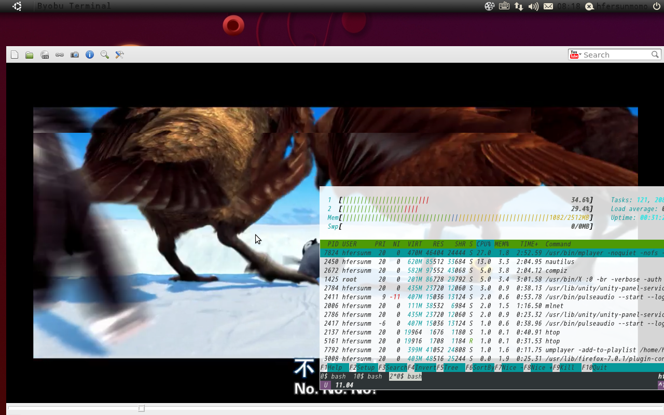The width and height of the screenshot is (664, 415).
Task: Open the sound volume indicator
Action: tap(533, 6)
